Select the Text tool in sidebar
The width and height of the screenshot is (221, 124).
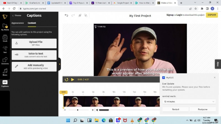[x=5, y=50]
